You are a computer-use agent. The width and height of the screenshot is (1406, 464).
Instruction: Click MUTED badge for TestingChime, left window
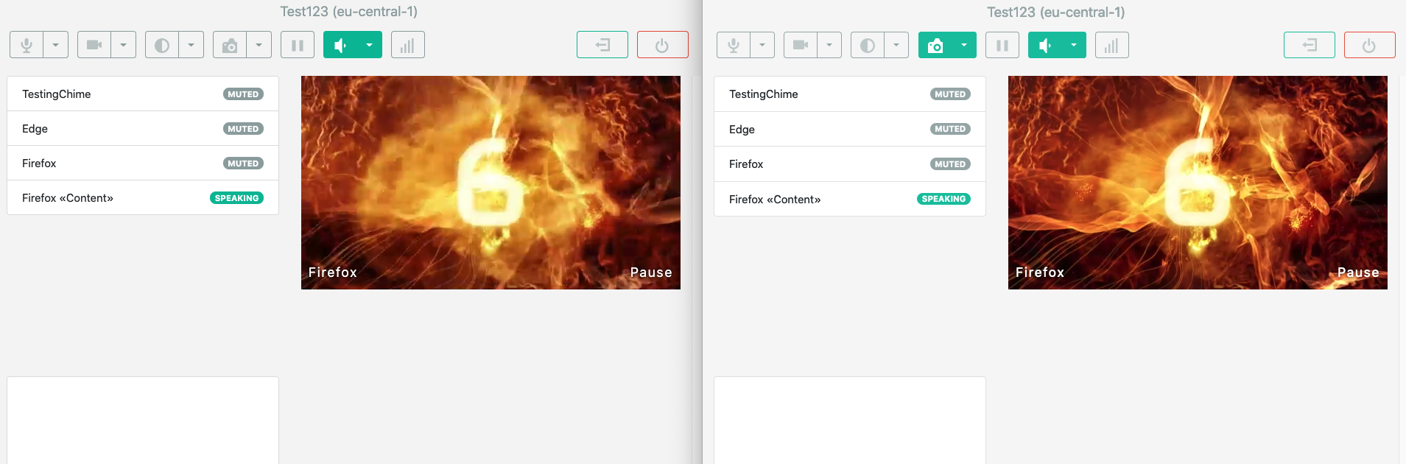[x=243, y=94]
